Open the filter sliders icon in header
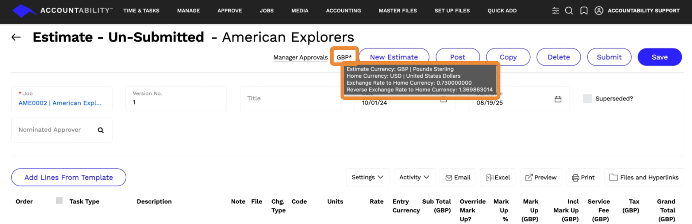 tap(555, 11)
